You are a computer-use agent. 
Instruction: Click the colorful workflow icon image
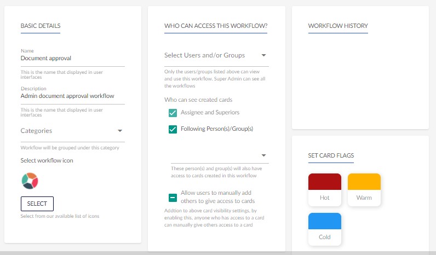click(30, 181)
